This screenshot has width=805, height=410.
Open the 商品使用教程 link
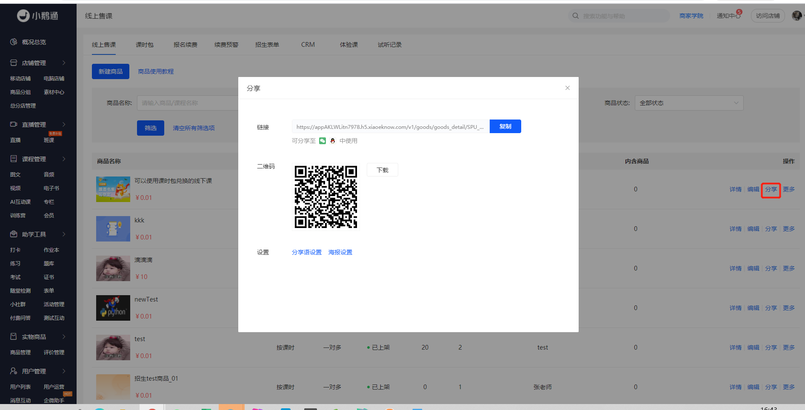(x=156, y=71)
